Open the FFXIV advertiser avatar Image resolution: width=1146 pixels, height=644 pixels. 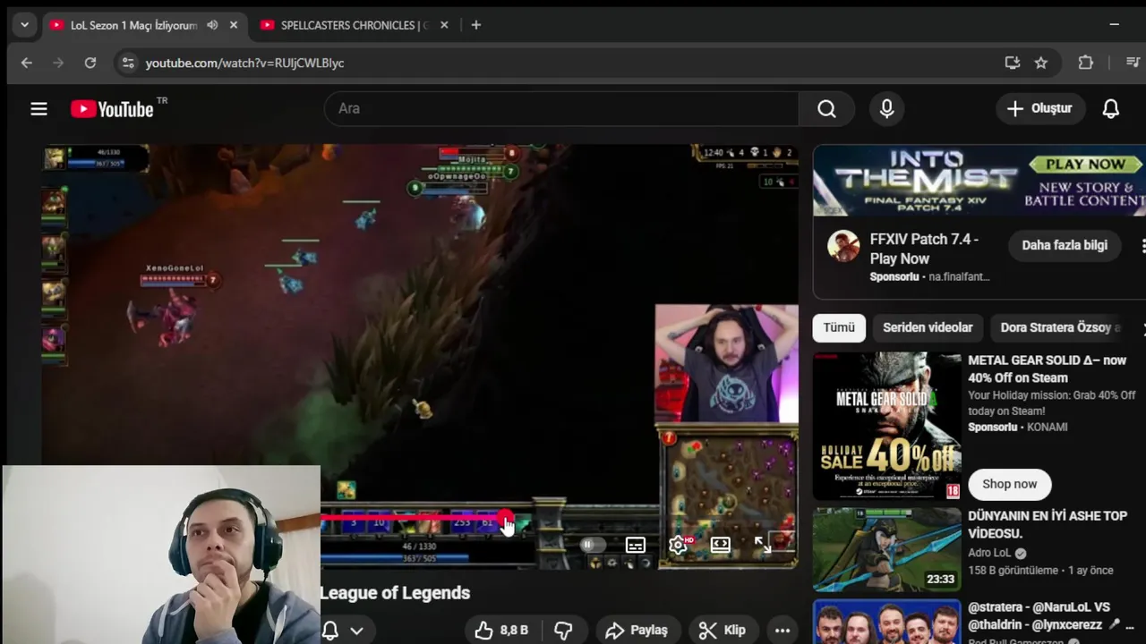coord(843,245)
